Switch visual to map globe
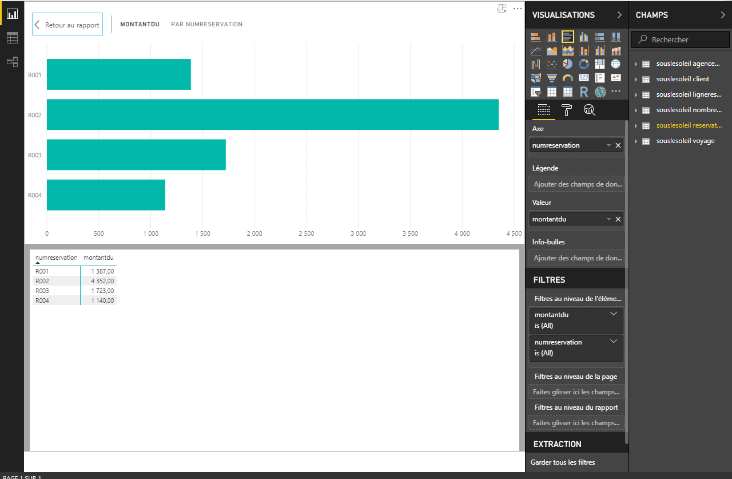The height and width of the screenshot is (479, 732). click(616, 64)
